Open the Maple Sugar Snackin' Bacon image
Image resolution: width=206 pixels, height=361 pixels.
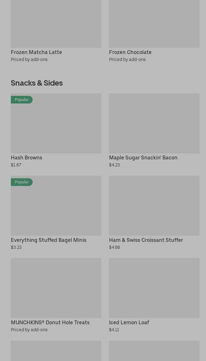tap(154, 123)
